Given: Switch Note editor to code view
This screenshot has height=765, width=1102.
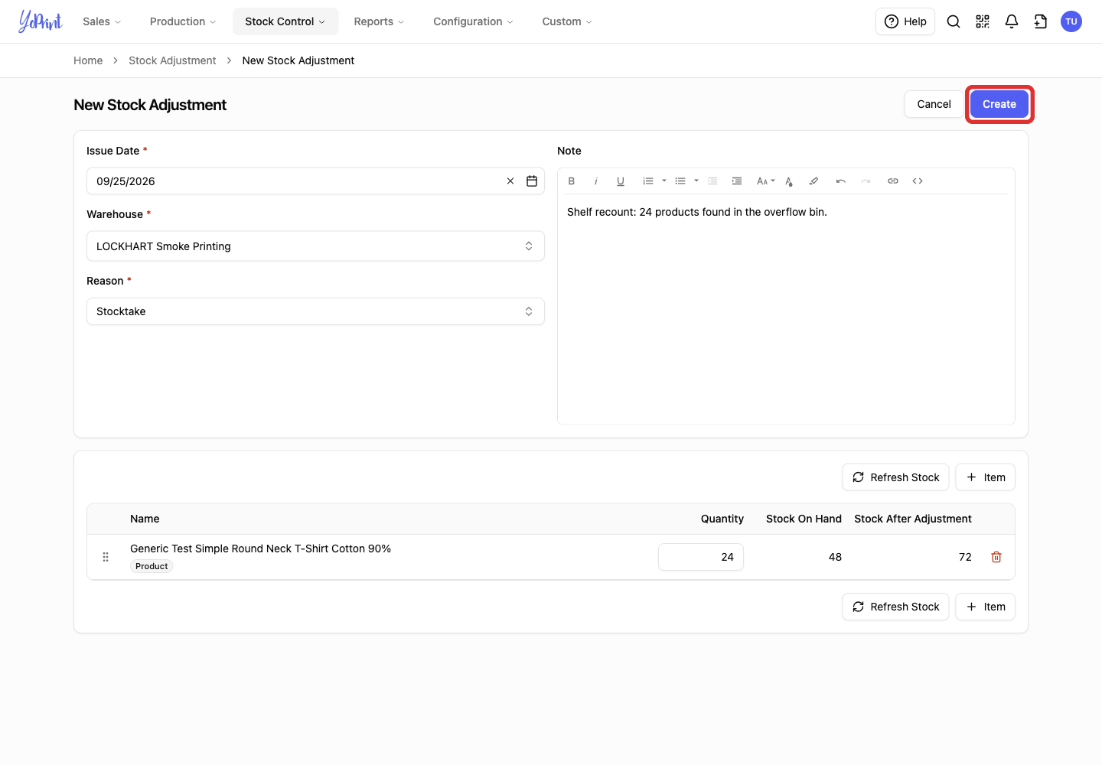Looking at the screenshot, I should [x=918, y=181].
